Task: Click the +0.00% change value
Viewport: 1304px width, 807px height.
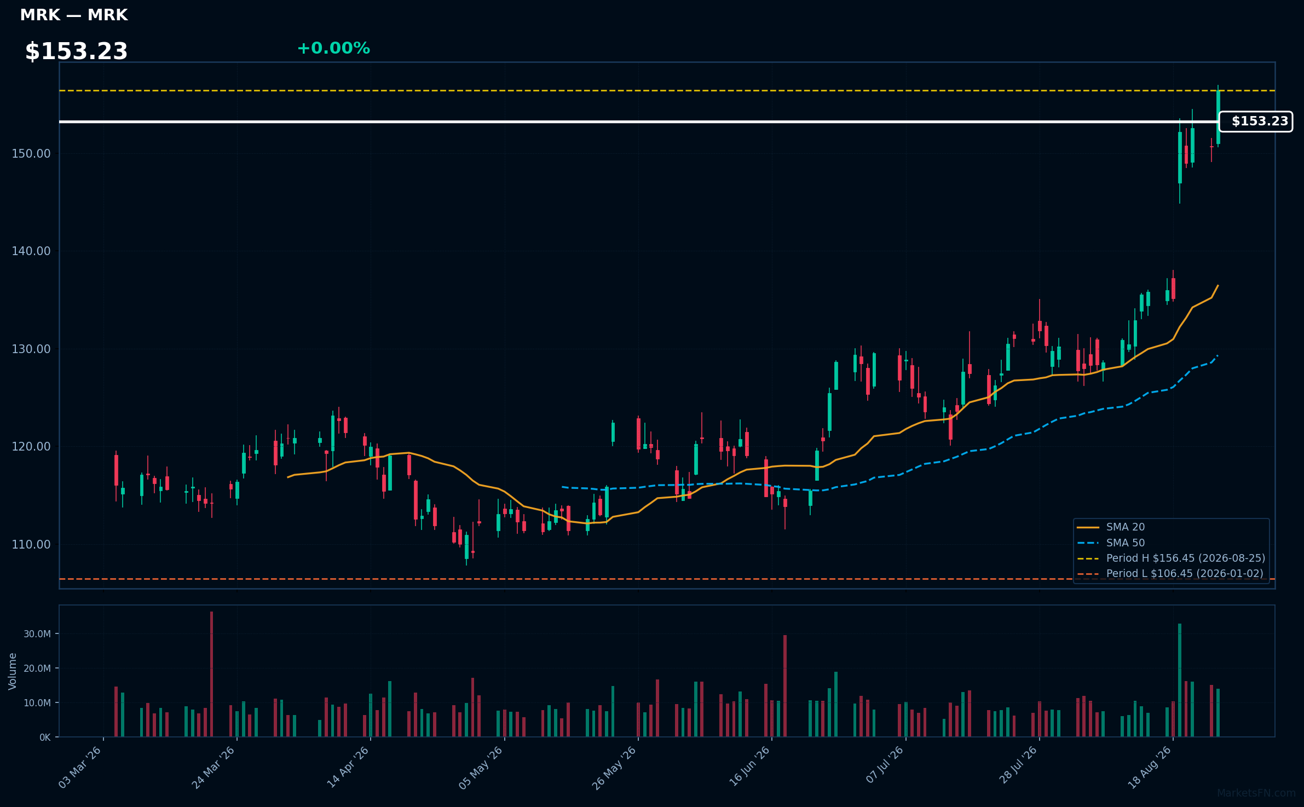Action: click(333, 48)
